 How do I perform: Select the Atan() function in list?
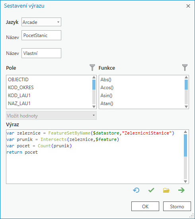(107, 104)
